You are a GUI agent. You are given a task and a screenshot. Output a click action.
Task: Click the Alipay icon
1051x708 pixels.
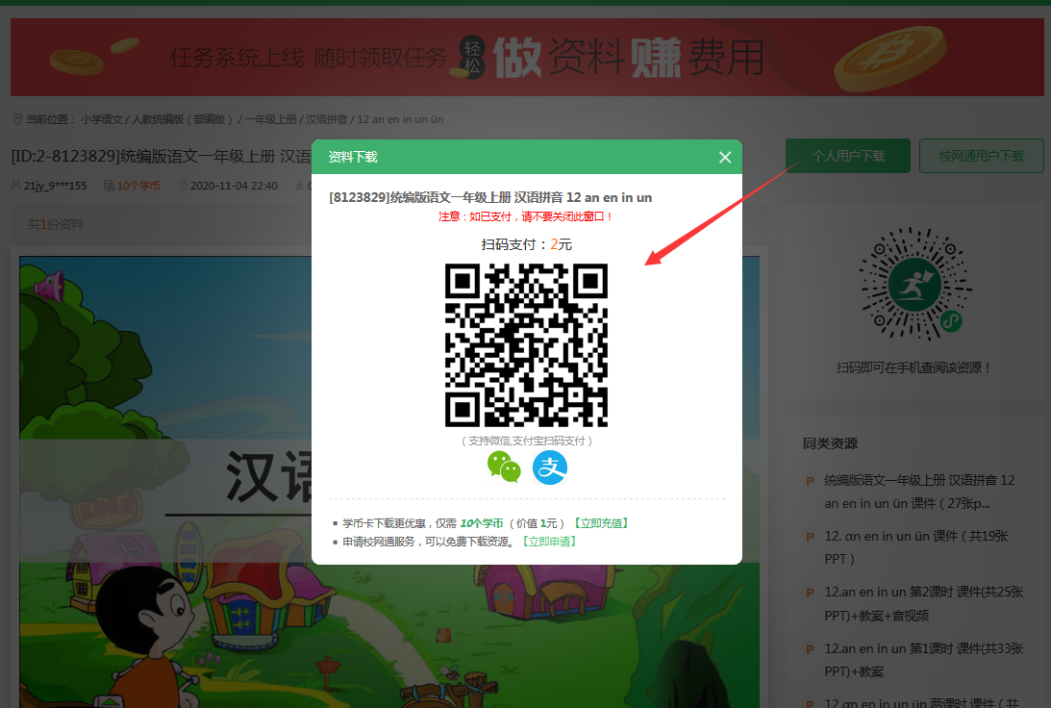pos(550,468)
